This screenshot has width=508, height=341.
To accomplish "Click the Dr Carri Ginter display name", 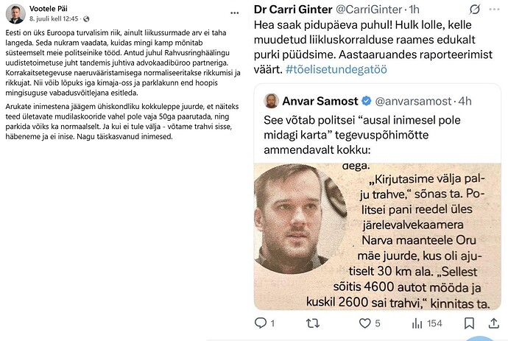I will 293,10.
